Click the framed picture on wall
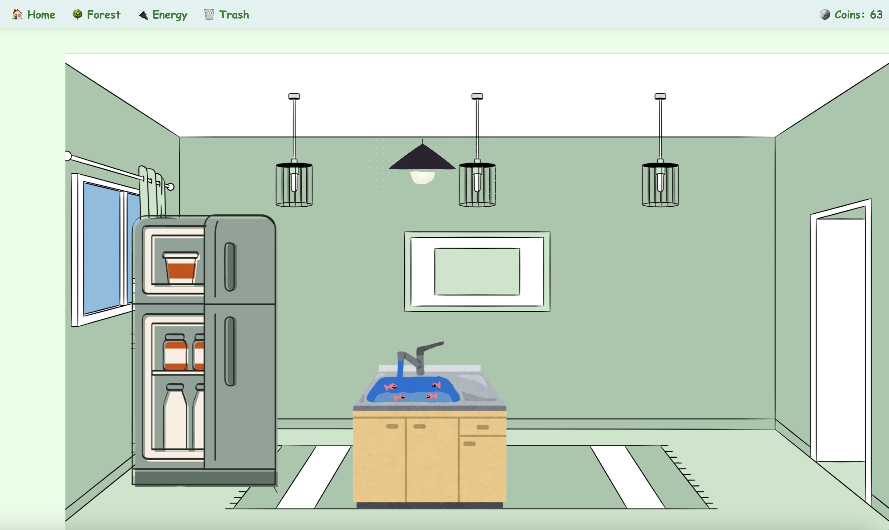 477,271
